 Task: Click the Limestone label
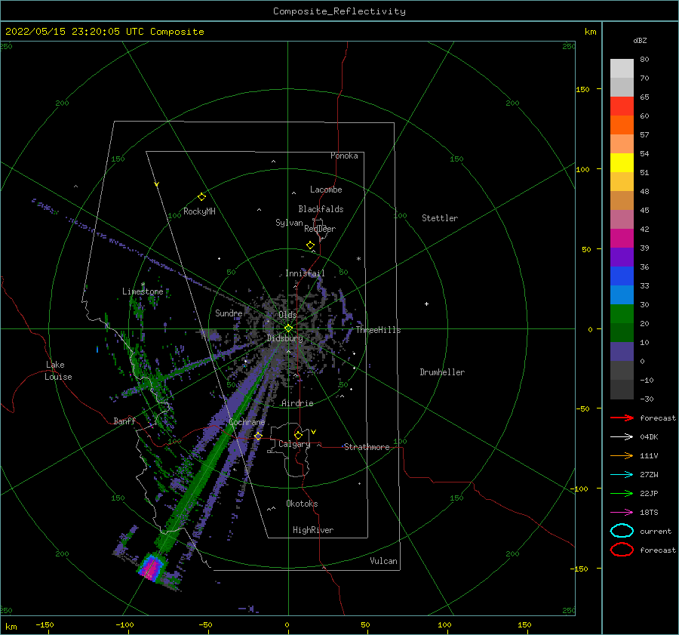point(143,291)
